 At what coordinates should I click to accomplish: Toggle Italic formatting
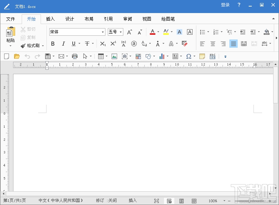(x=63, y=44)
